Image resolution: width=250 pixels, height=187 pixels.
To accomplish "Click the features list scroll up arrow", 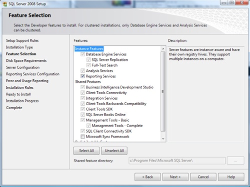I will click(x=163, y=49).
